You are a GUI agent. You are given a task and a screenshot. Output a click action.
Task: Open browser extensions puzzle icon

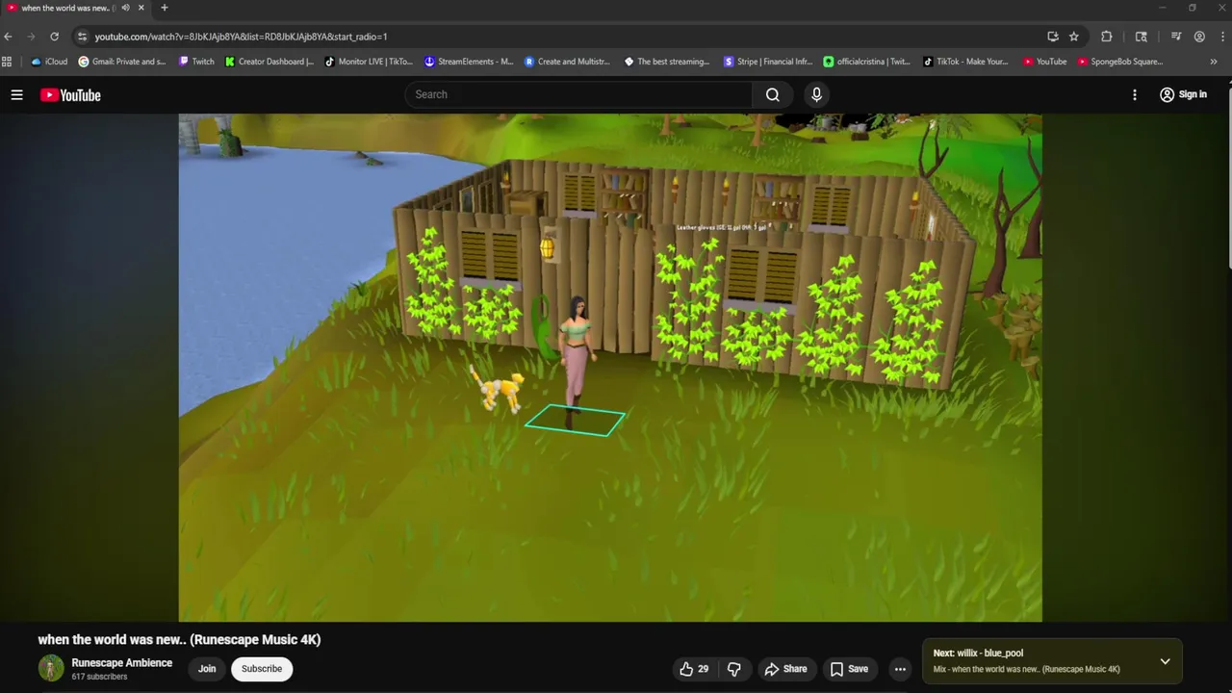tap(1106, 37)
